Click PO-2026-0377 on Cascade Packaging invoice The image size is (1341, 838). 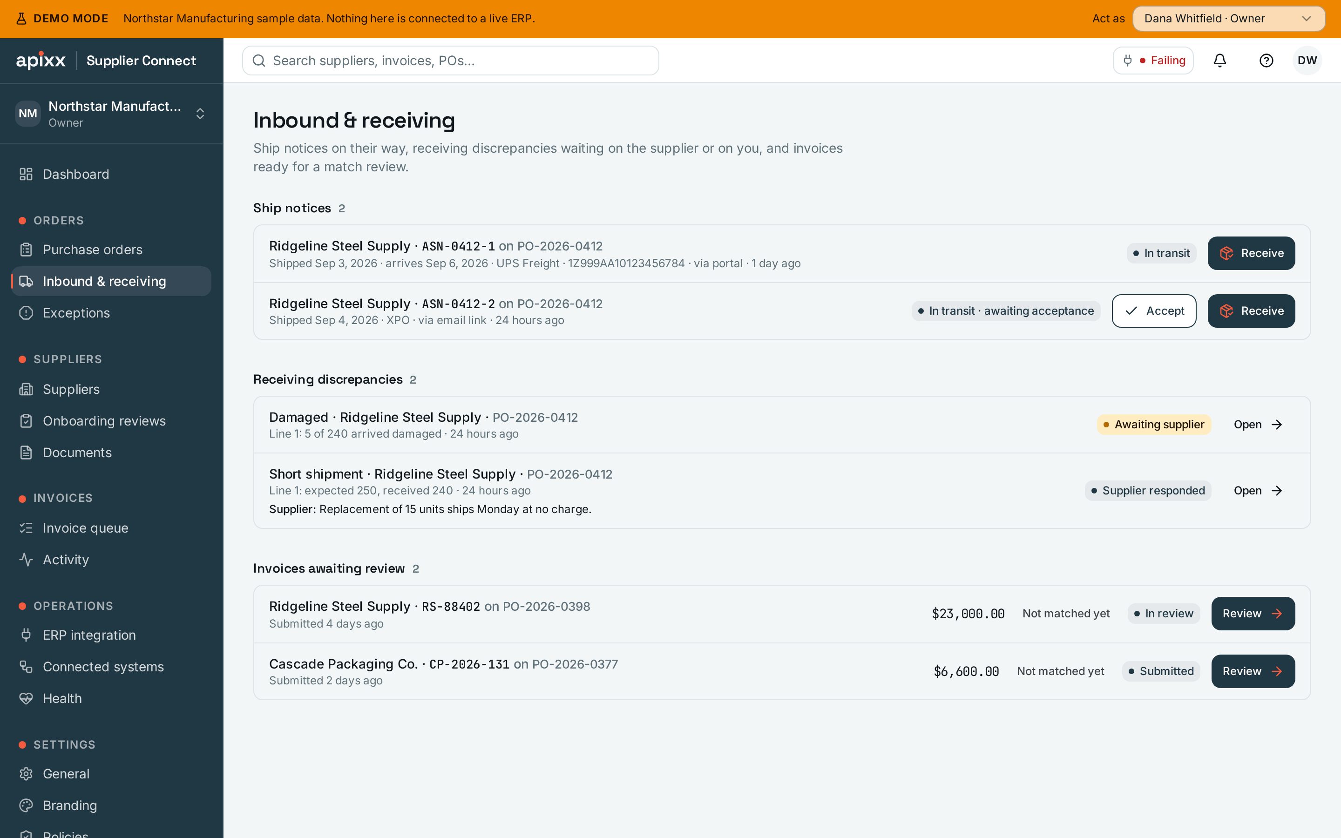(x=575, y=664)
